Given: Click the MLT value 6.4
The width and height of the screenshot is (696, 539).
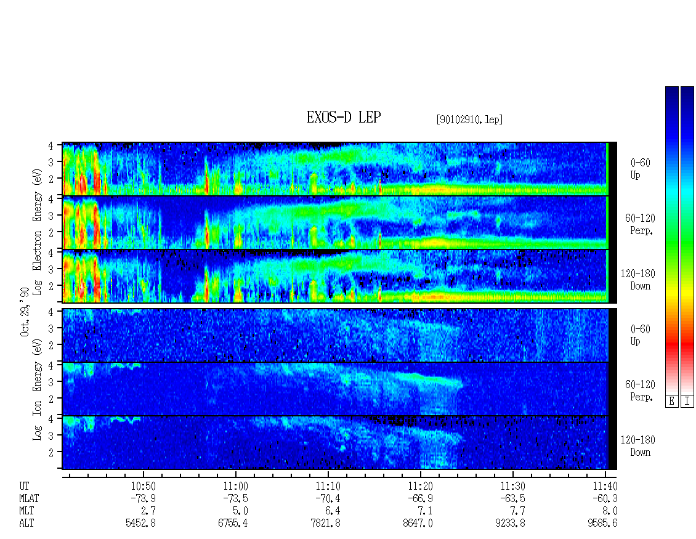Looking at the screenshot, I should tap(333, 511).
